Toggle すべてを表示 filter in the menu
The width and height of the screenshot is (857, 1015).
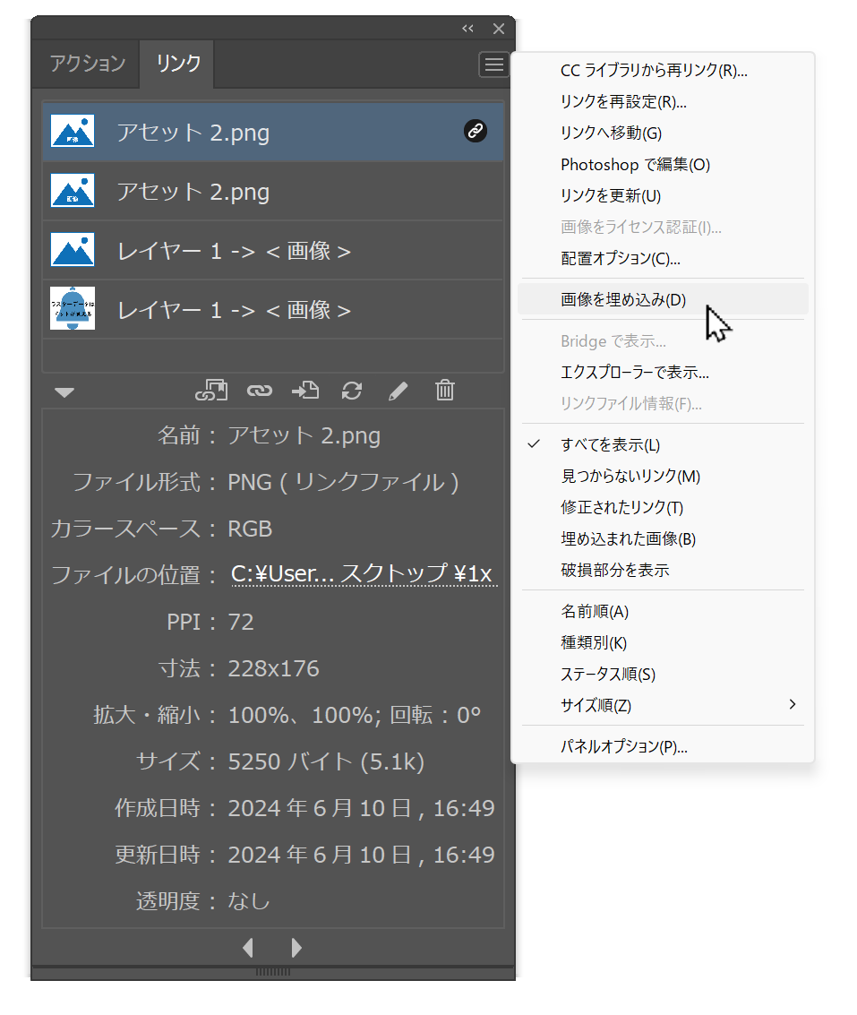625,443
